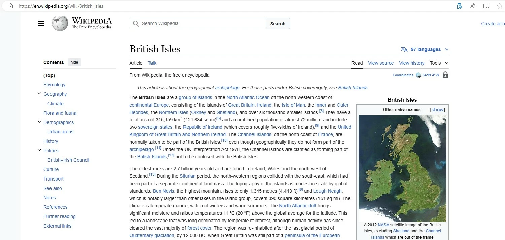
Task: Go to Culture section
Action: (51, 169)
